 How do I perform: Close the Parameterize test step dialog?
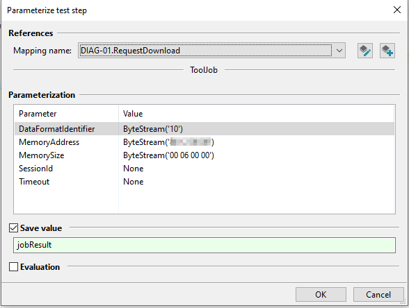tap(397, 10)
